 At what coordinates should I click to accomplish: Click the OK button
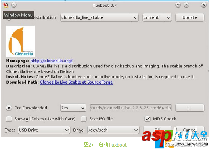click(157, 130)
